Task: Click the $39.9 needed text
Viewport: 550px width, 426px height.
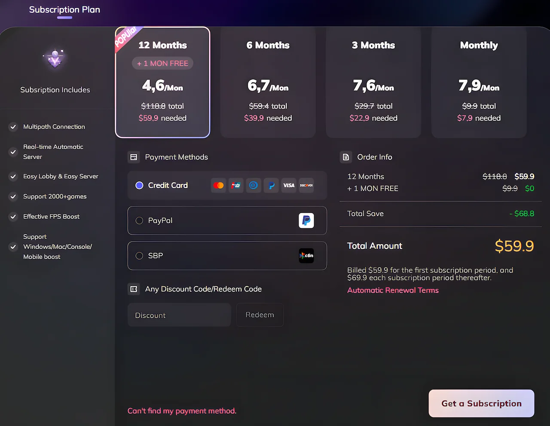Action: point(268,118)
